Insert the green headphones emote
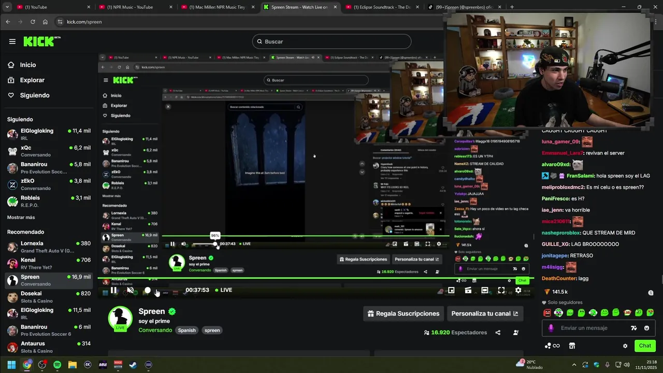 click(x=558, y=312)
